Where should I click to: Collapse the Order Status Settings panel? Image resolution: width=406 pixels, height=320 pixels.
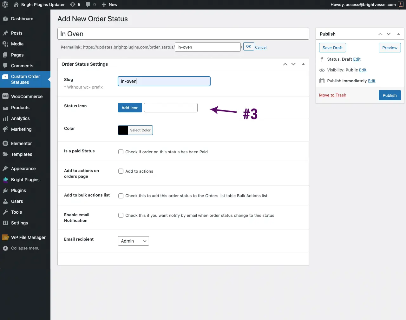(x=303, y=64)
